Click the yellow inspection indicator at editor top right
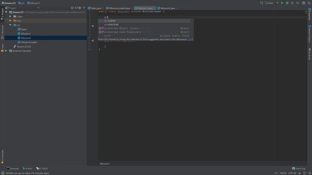 click(x=306, y=12)
